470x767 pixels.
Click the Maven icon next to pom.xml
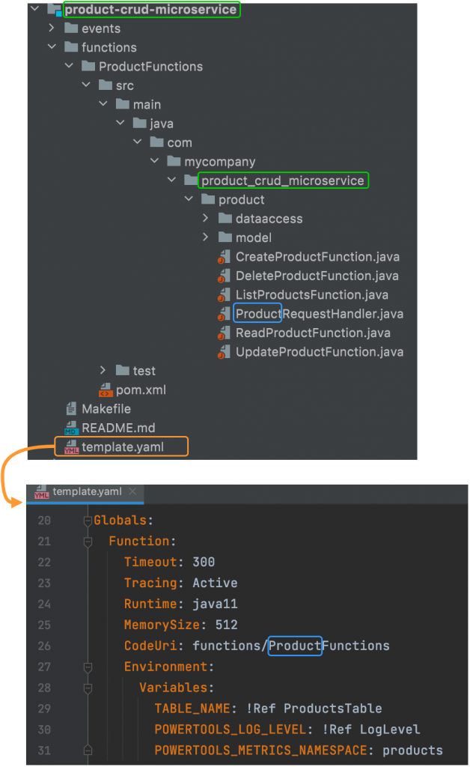pyautogui.click(x=105, y=389)
